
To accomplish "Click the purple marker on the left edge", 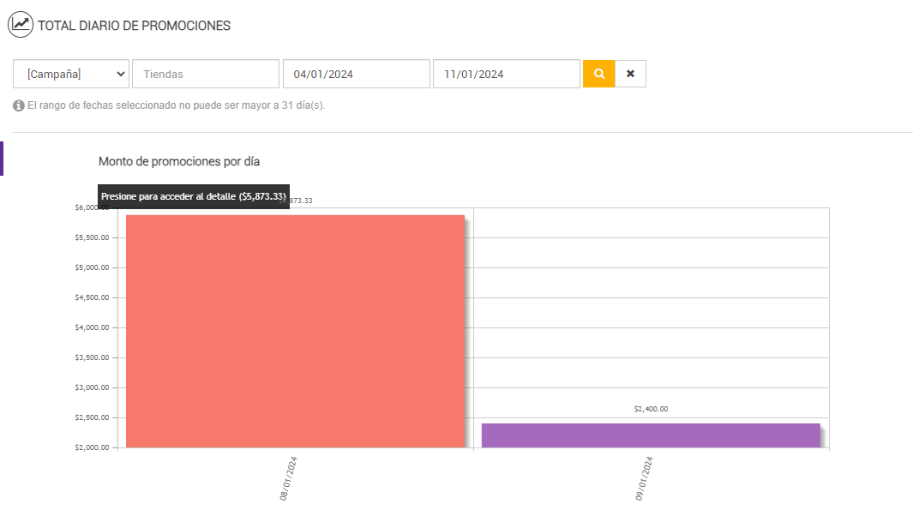I will (x=2, y=159).
